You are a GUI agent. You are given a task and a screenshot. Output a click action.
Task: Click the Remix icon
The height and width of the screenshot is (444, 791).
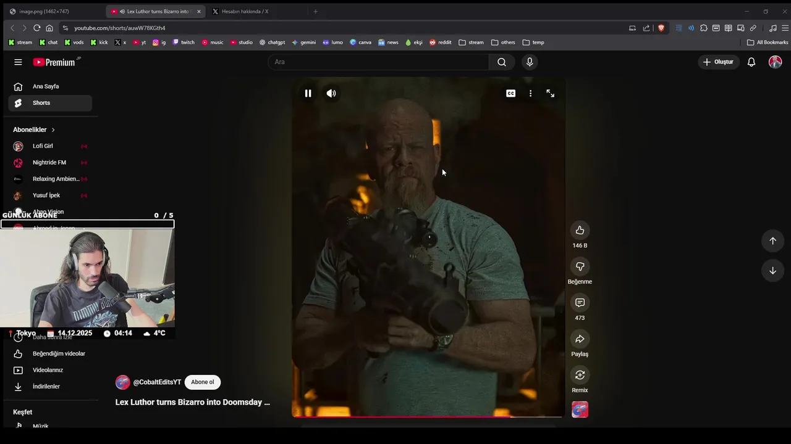[x=580, y=375]
